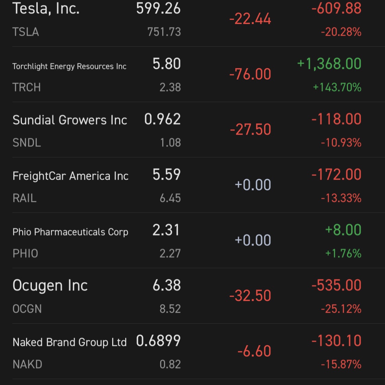Tap the RAIL ticker symbol
Screen dimensions: 385x385
pyautogui.click(x=24, y=198)
